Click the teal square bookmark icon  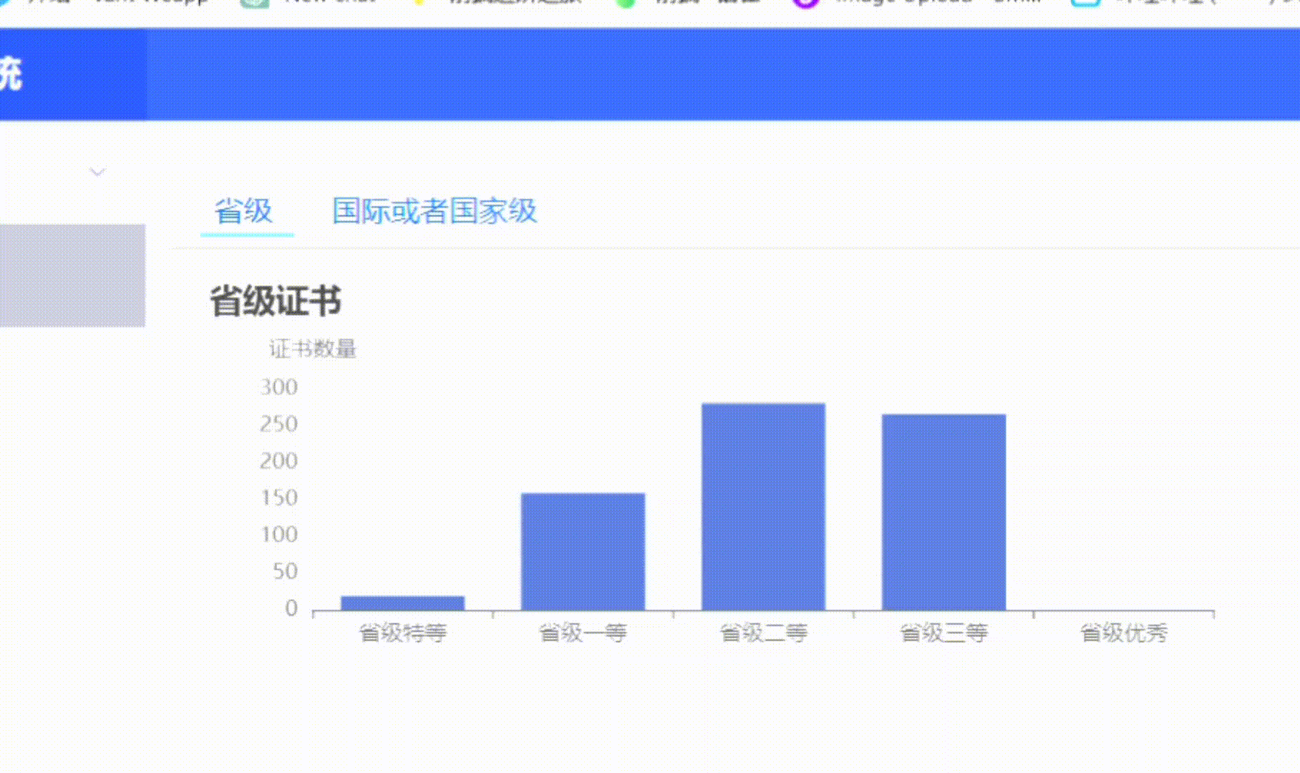coord(1085,4)
